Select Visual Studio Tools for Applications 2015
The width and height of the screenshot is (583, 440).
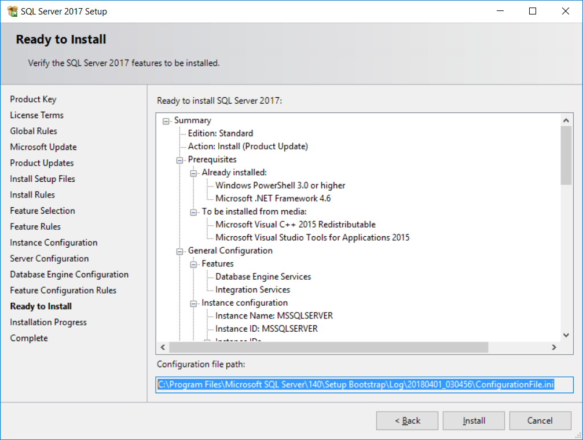pos(312,238)
